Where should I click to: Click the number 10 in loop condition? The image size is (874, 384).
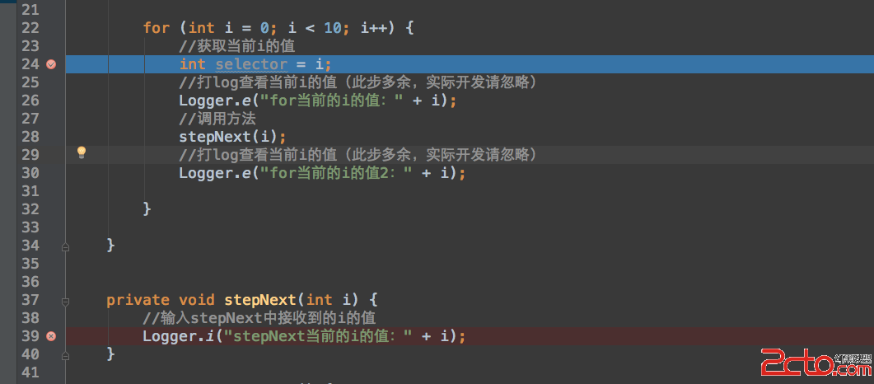click(332, 28)
